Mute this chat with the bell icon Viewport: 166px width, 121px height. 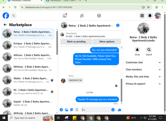137,50
